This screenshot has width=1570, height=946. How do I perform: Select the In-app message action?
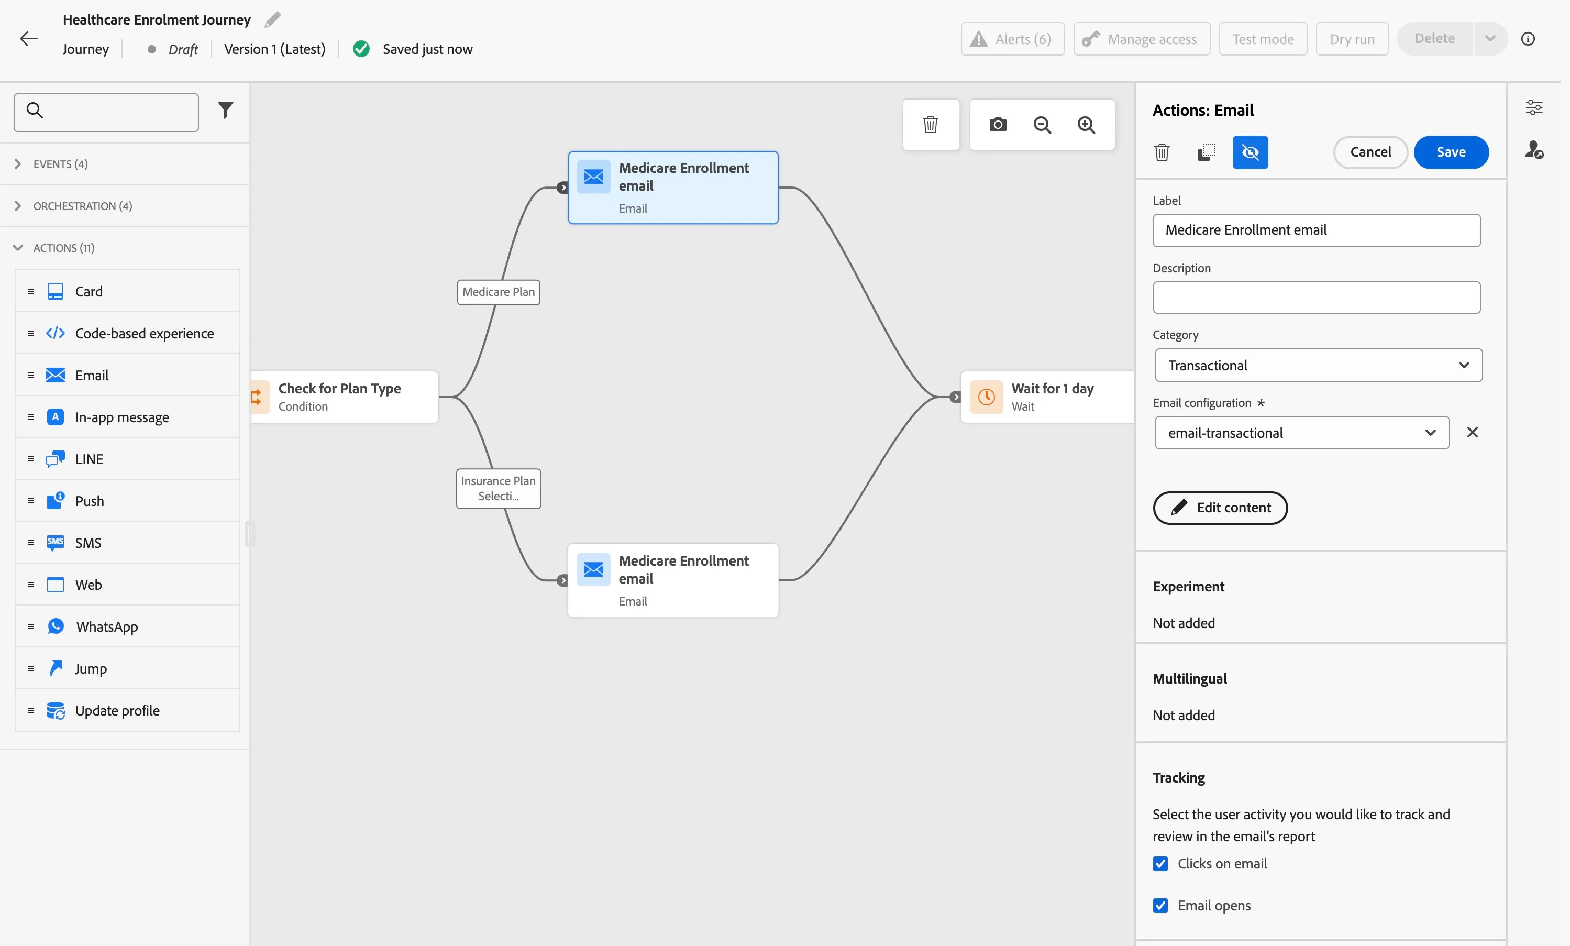(x=127, y=417)
